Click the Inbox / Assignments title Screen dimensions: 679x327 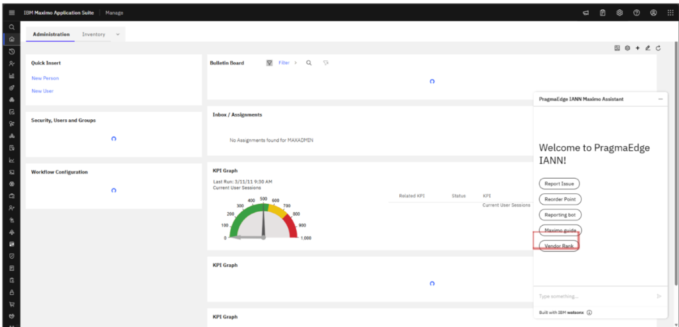237,115
